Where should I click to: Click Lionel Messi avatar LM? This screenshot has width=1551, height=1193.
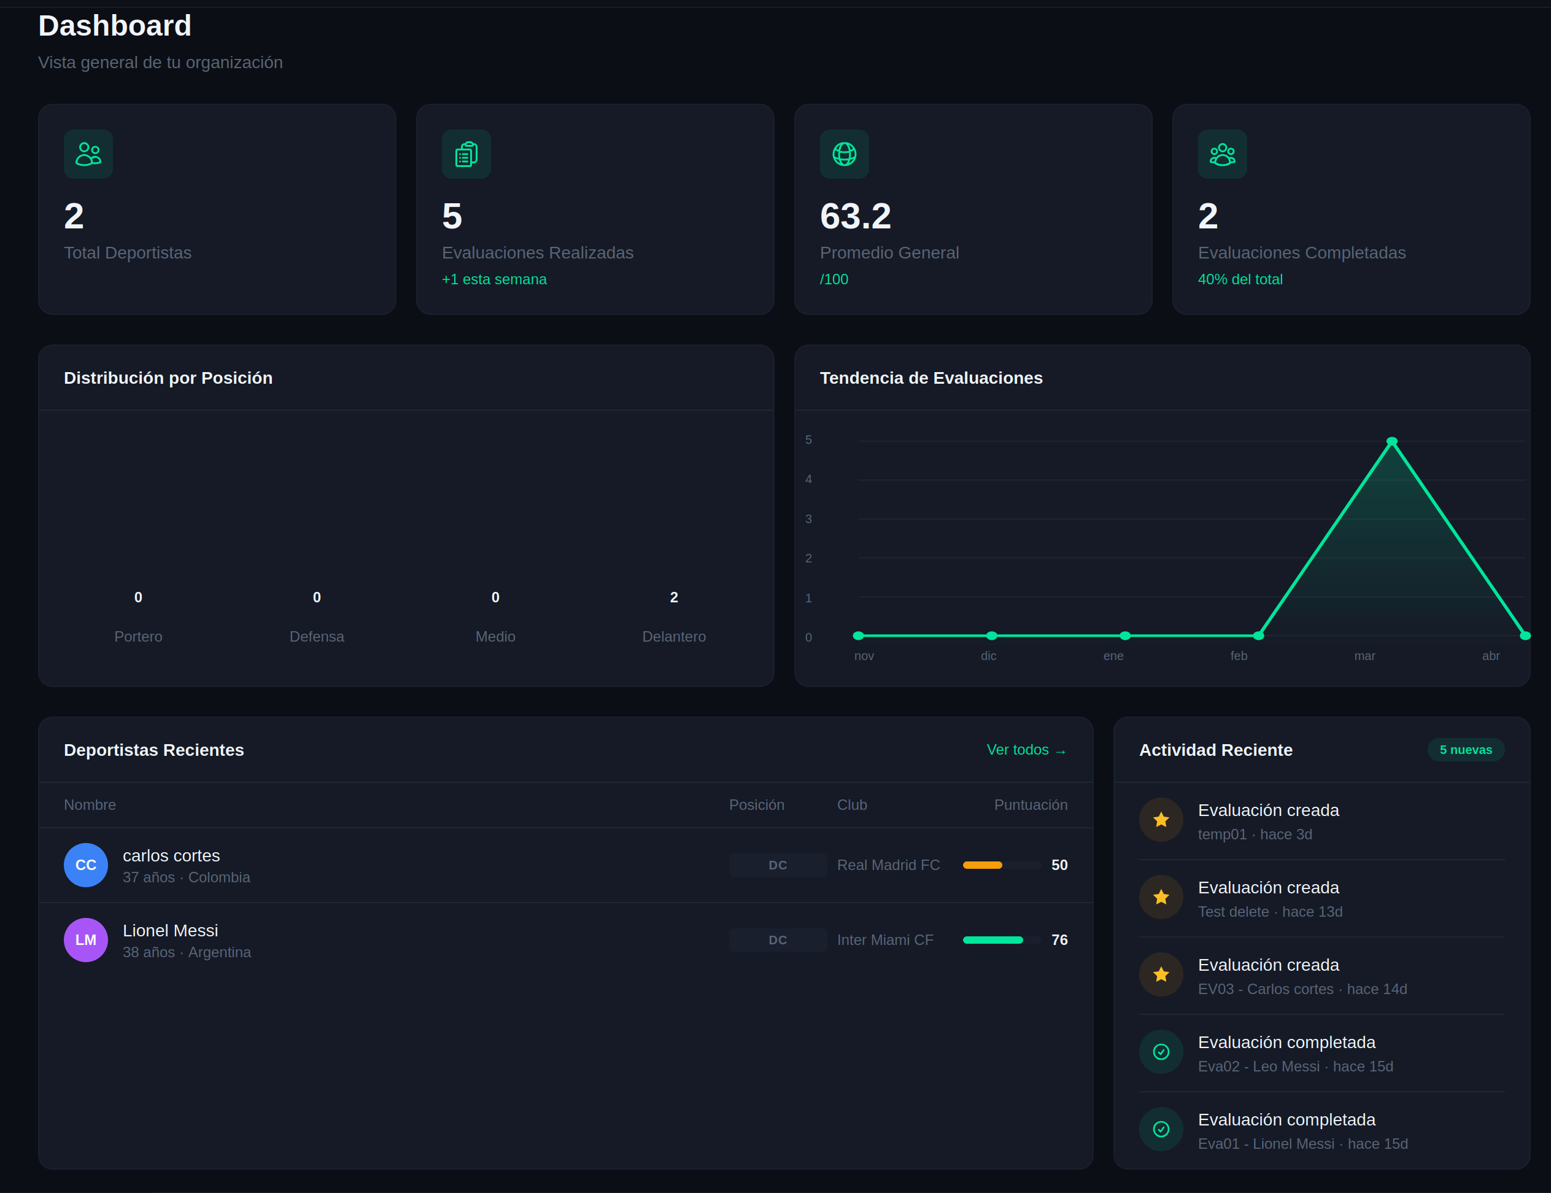click(86, 939)
